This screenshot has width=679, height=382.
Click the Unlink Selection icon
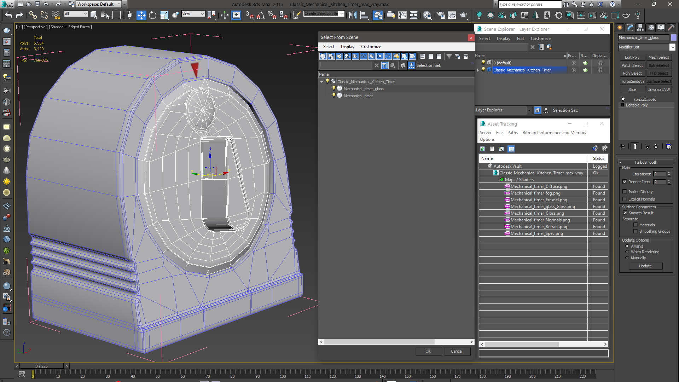coord(44,15)
